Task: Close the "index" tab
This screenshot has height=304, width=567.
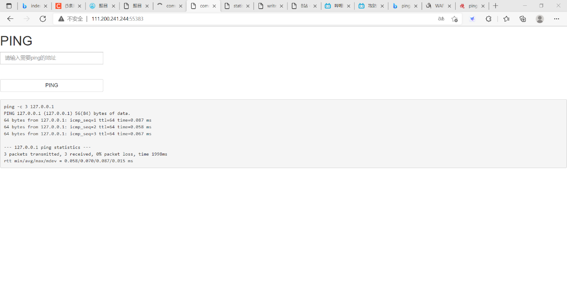Action: pyautogui.click(x=46, y=6)
